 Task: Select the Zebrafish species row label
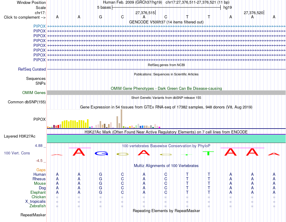click(38, 206)
